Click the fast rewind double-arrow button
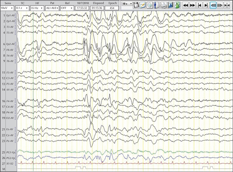 [x=185, y=5]
